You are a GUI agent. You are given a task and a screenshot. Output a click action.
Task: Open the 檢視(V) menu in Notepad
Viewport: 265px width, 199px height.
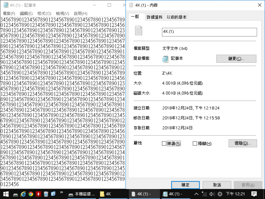pos(62,13)
